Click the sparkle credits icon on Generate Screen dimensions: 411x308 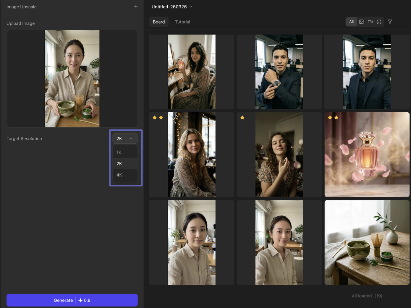tap(80, 300)
